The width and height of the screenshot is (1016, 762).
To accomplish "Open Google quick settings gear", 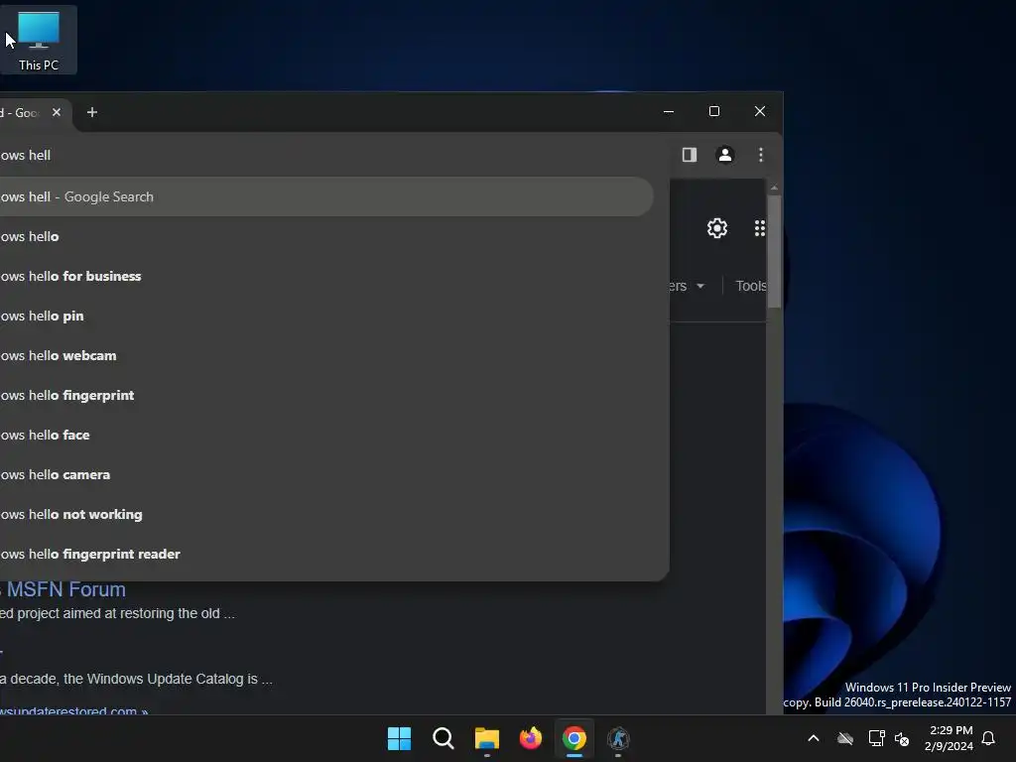I will 717,228.
